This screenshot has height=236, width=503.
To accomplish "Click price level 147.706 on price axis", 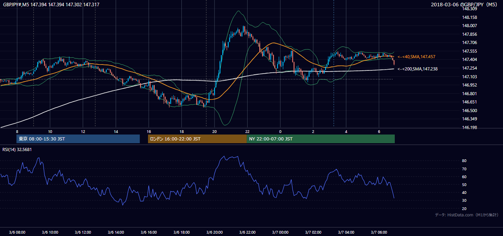I will coord(470,43).
